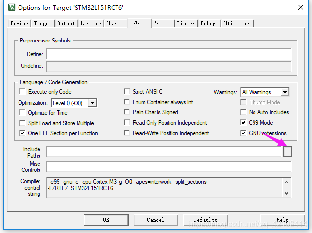
Task: Open the Linker tab
Action: click(186, 23)
